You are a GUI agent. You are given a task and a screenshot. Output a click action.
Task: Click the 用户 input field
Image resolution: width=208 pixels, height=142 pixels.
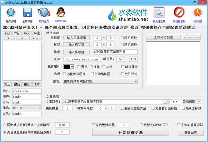click(x=27, y=97)
